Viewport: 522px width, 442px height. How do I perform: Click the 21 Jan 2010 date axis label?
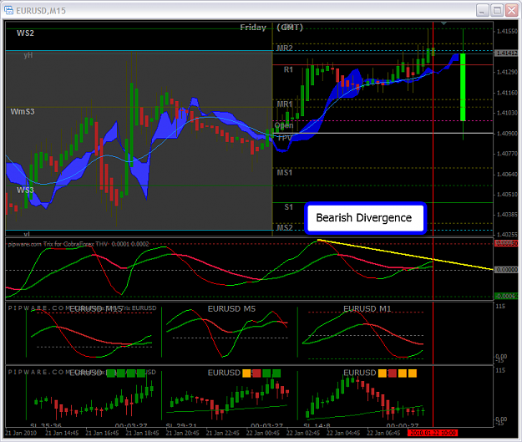21,433
